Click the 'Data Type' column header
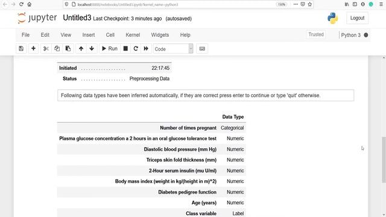The height and width of the screenshot is (217, 386). point(233,117)
